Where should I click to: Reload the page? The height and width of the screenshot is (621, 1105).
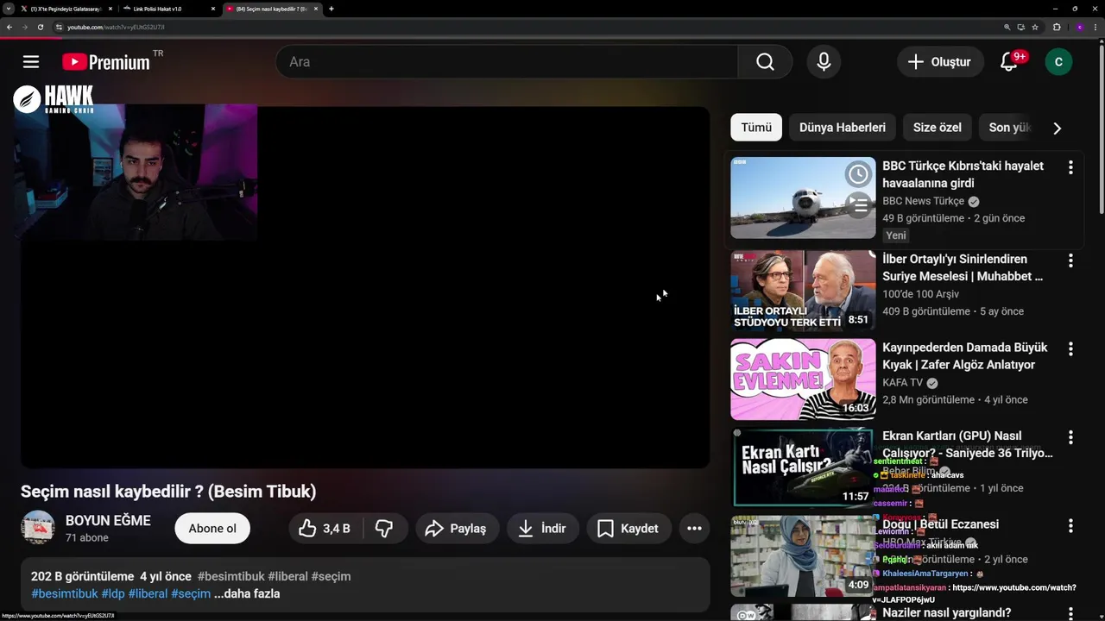tap(40, 27)
